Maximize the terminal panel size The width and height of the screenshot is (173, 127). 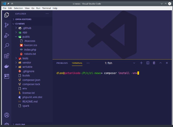161,63
